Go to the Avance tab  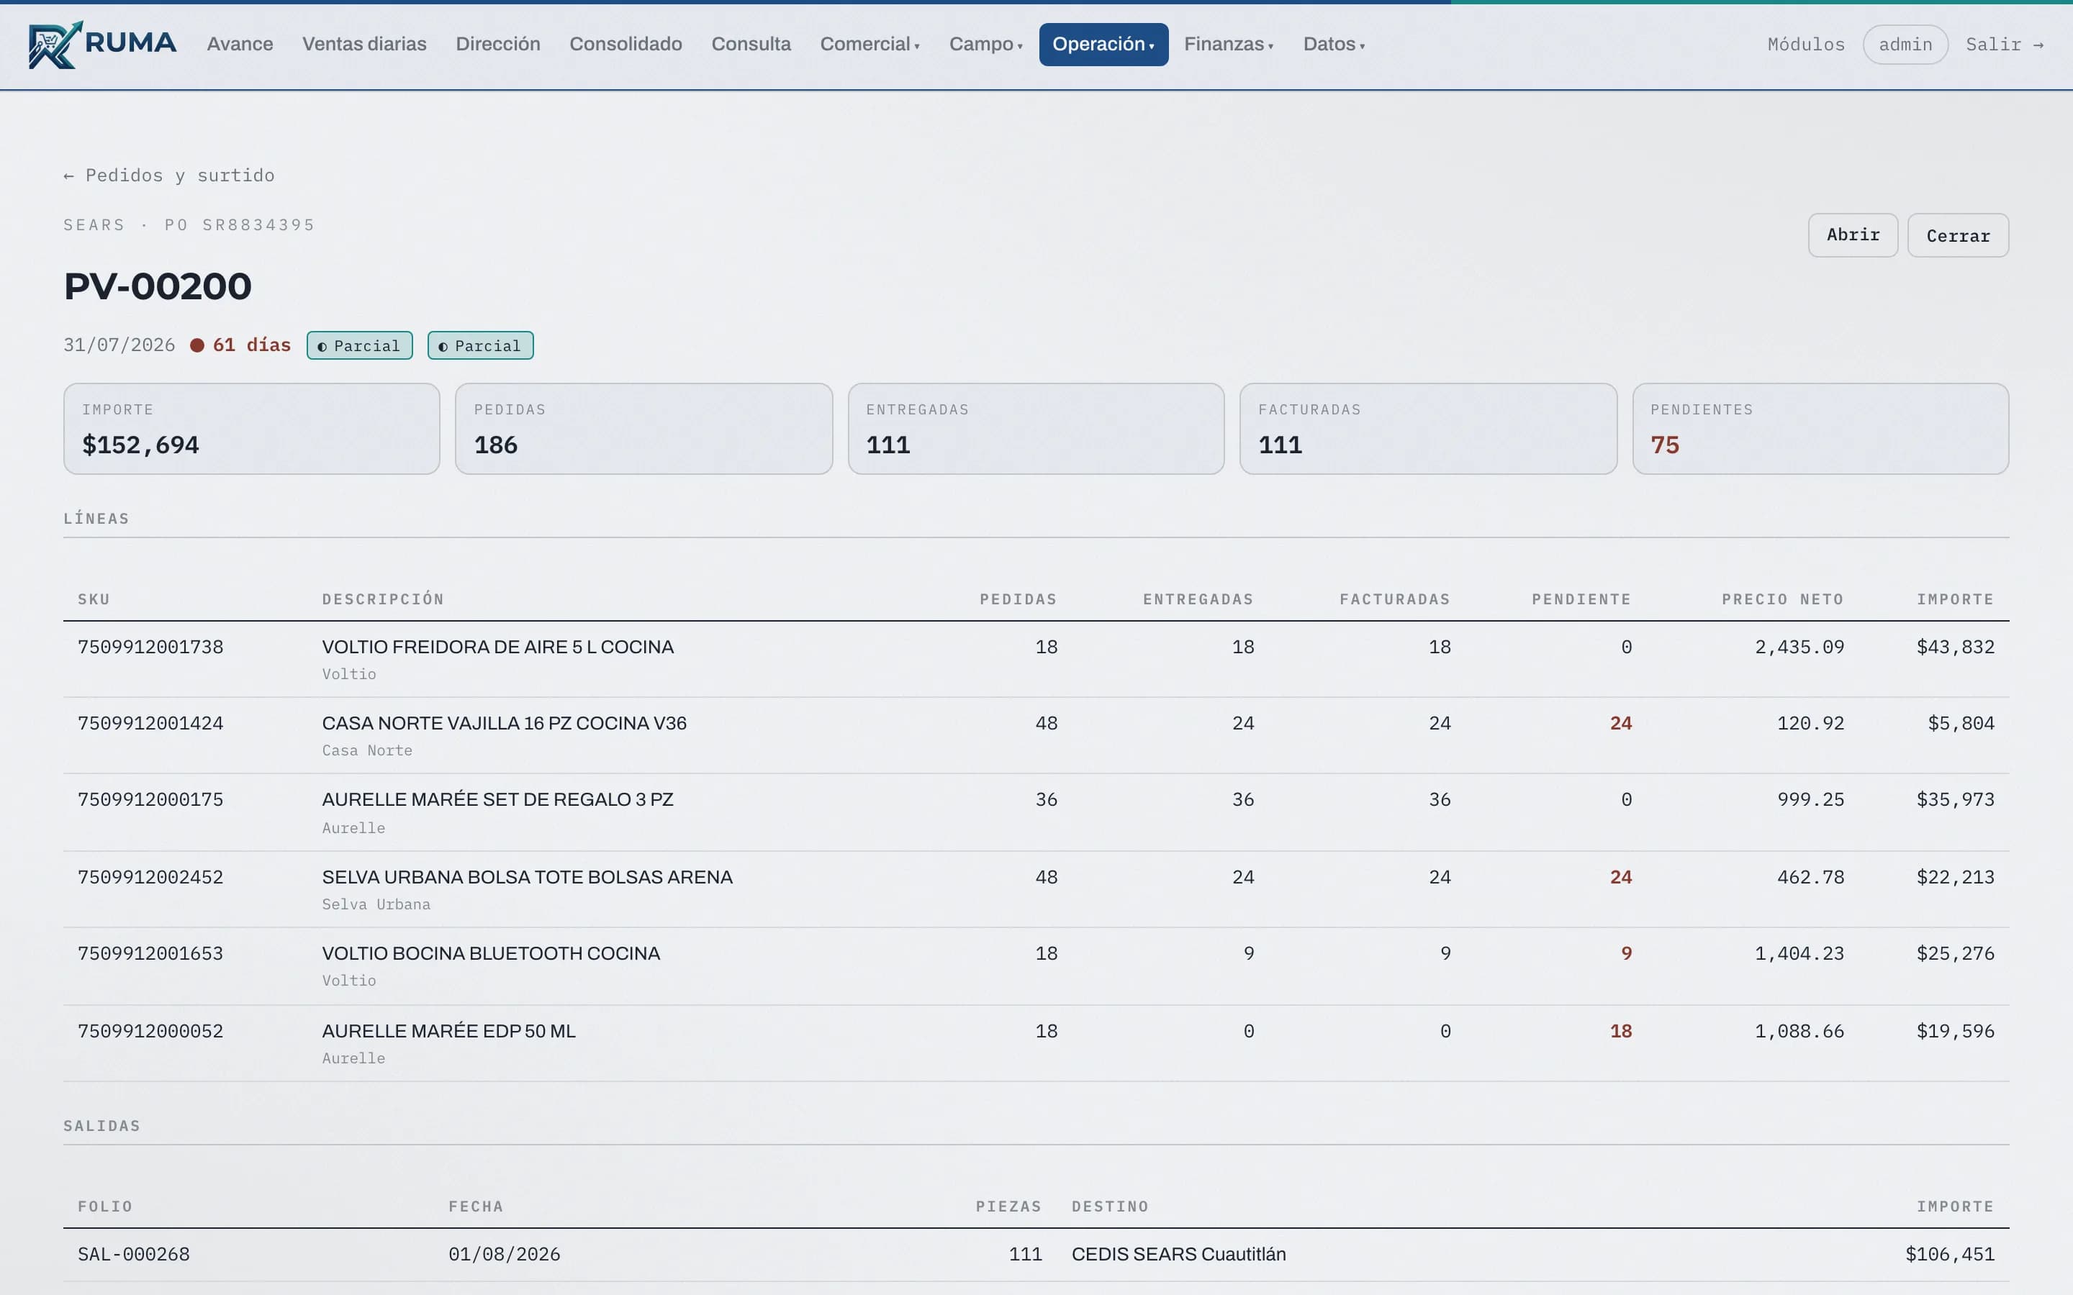pos(240,45)
